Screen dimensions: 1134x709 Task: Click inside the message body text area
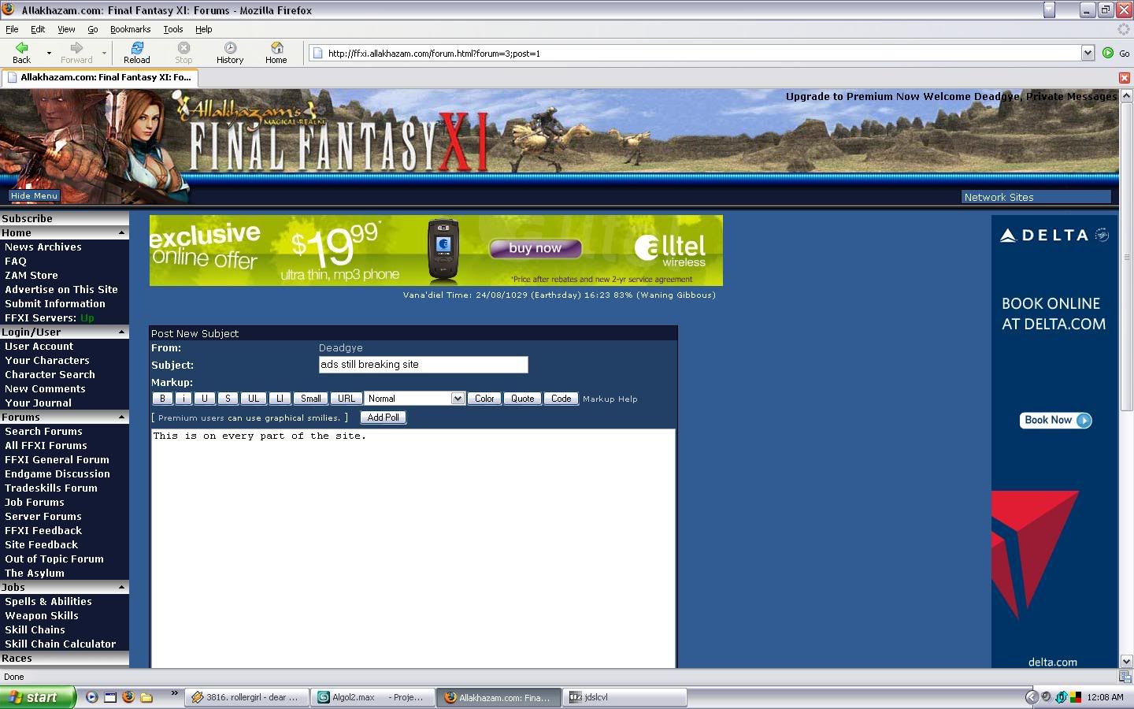pyautogui.click(x=413, y=548)
